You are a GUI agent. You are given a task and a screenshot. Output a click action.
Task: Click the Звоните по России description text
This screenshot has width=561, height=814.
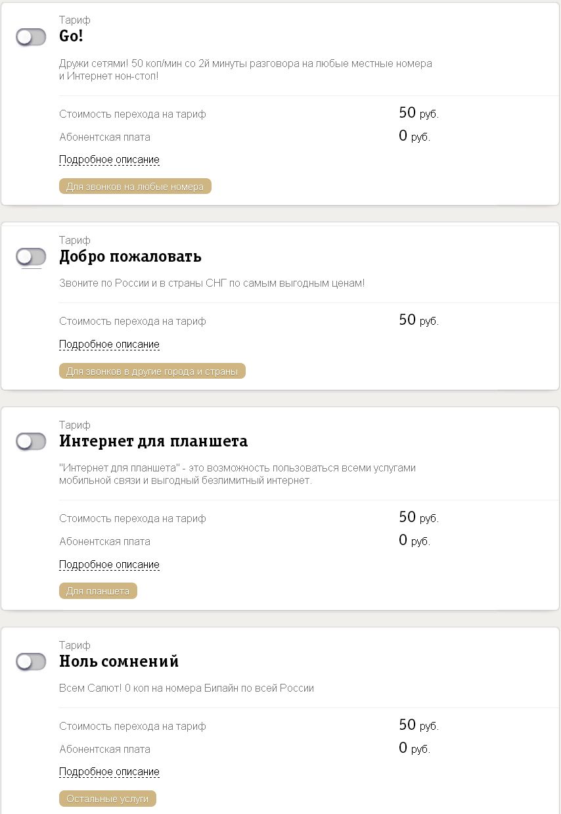click(x=212, y=283)
